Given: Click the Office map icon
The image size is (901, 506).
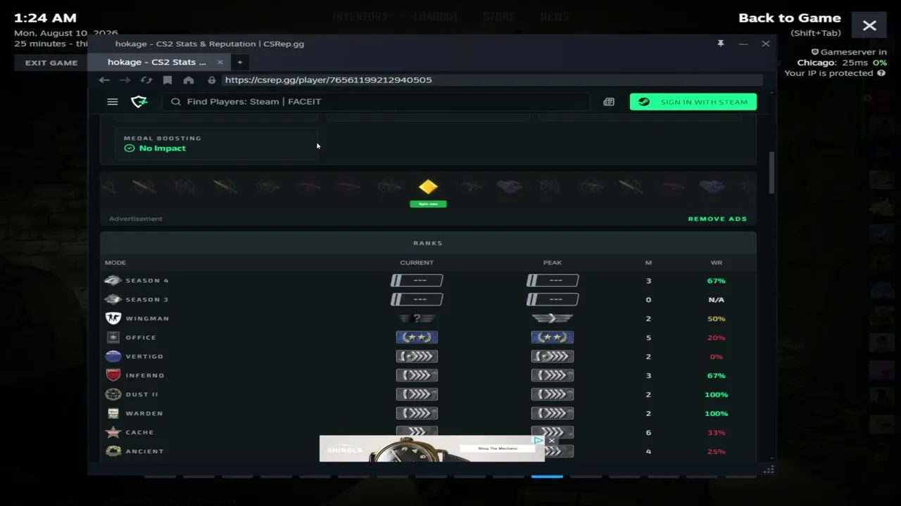Looking at the screenshot, I should point(113,337).
